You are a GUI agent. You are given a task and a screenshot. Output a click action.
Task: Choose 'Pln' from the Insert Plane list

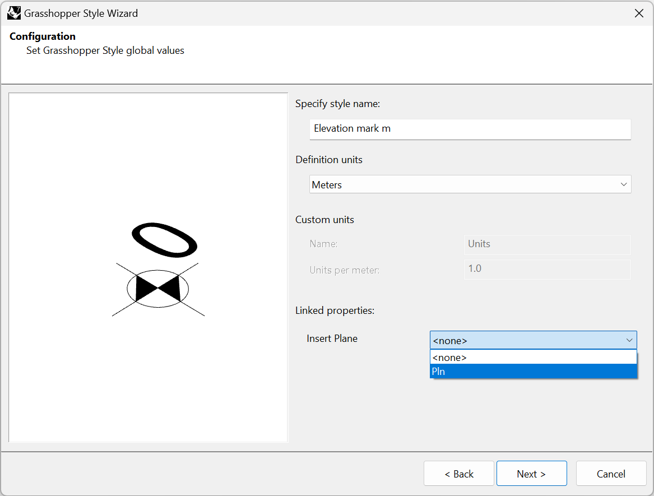coord(533,371)
